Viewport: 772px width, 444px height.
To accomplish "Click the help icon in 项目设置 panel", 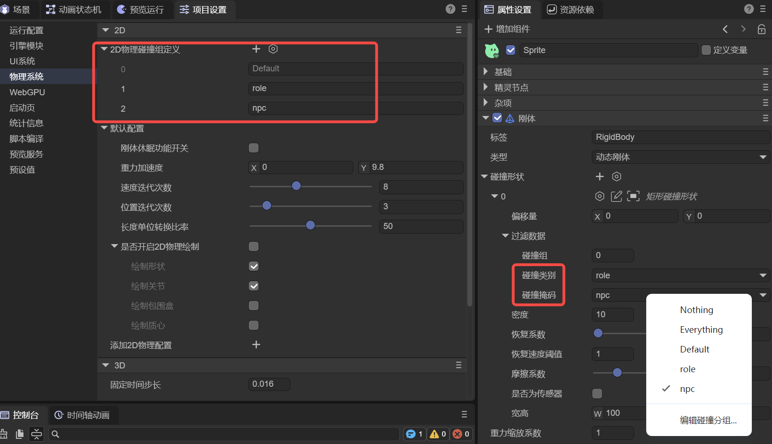I will 450,9.
